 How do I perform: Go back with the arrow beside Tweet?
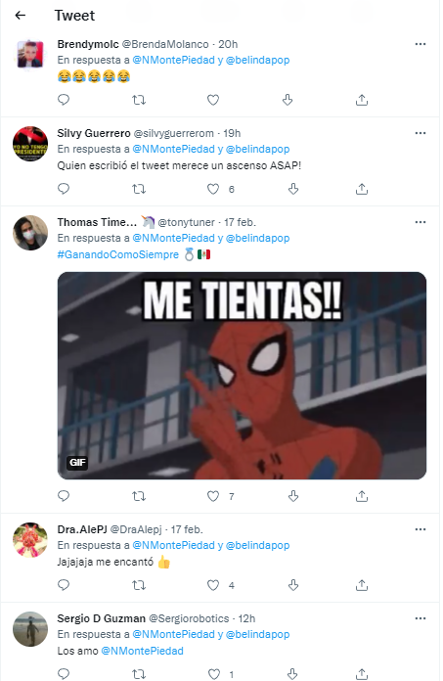(x=21, y=16)
